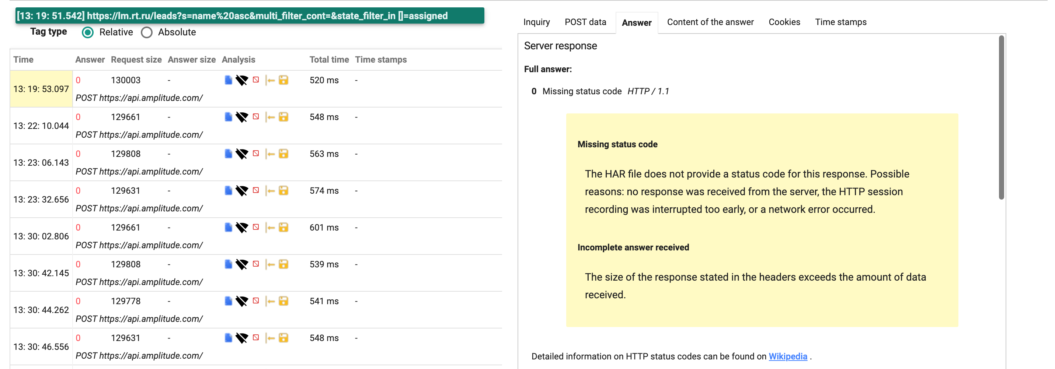Click the server response panel scrollbar

click(1001, 118)
